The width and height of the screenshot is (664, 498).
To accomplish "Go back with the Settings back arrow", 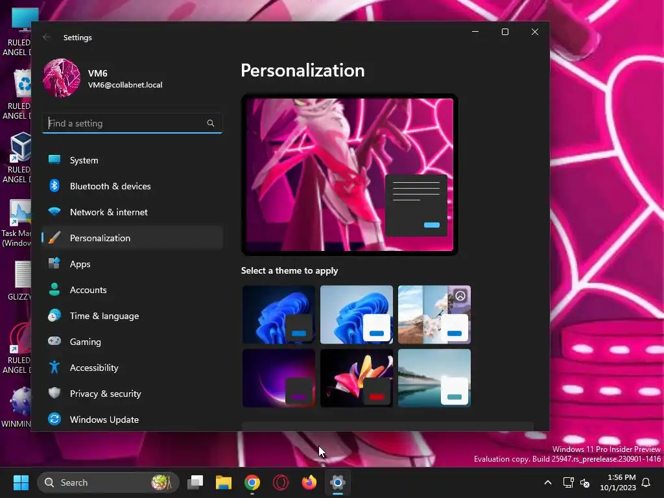I will [x=47, y=37].
